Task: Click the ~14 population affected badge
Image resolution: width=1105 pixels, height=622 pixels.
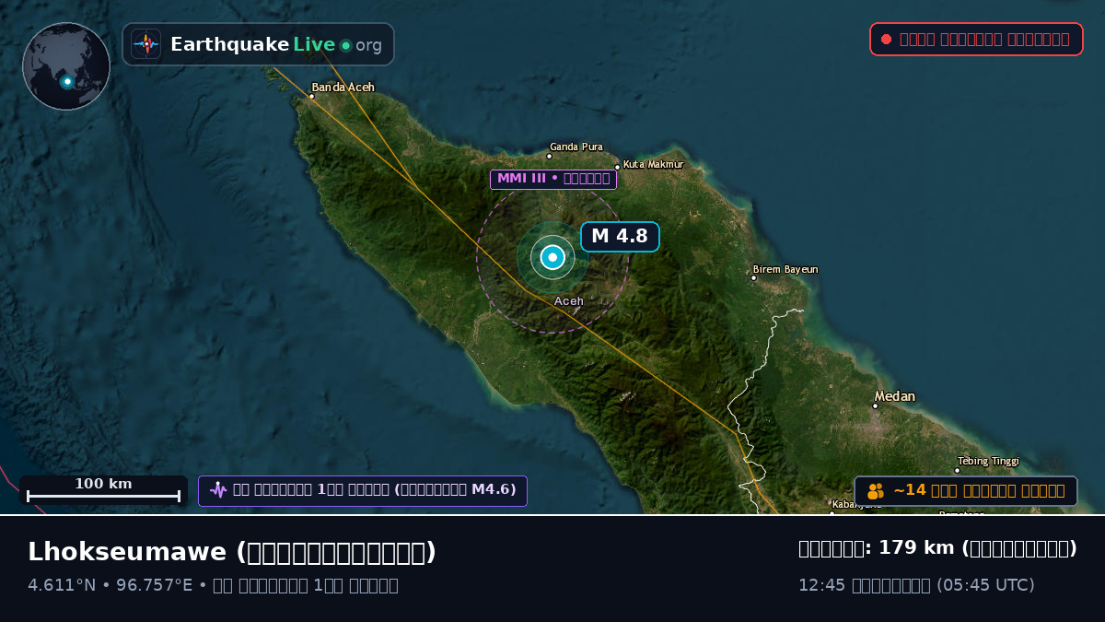Action: coord(966,491)
